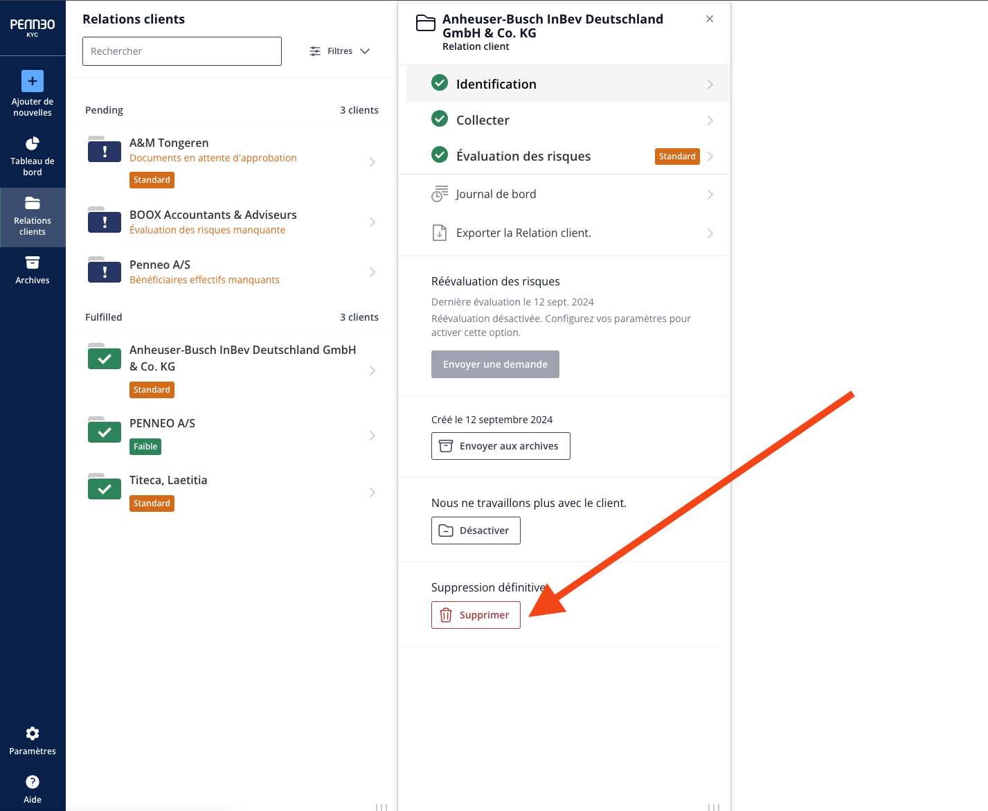This screenshot has height=811, width=988.
Task: Open the Tableau de bord pie chart icon
Action: coord(33,143)
